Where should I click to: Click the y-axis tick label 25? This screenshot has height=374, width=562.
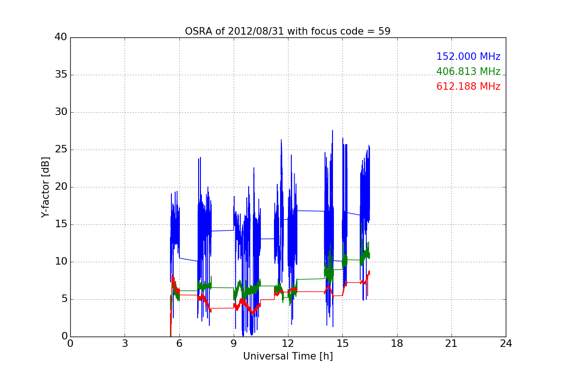coord(61,150)
